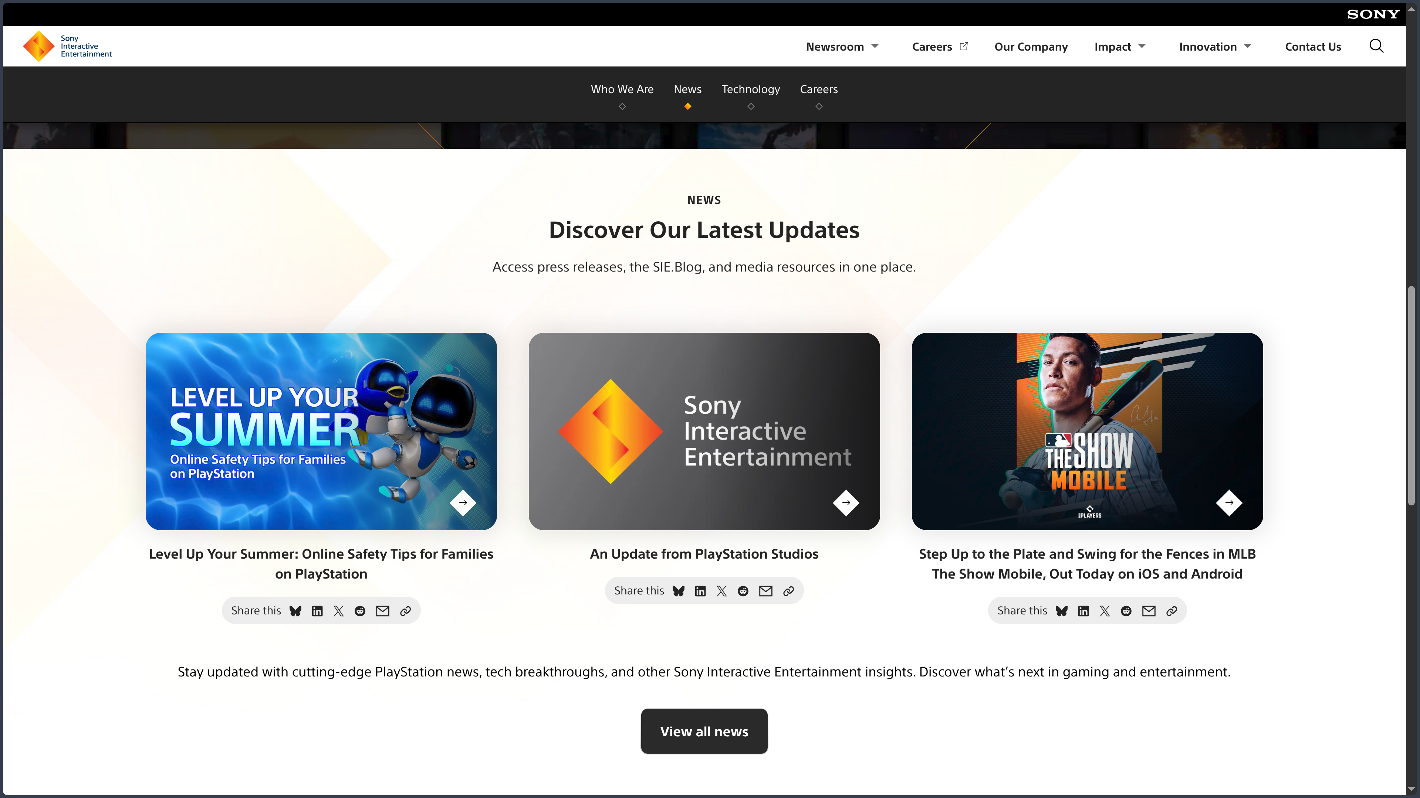1420x798 pixels.
Task: Share PlayStation Studios update on LinkedIn
Action: click(x=700, y=591)
